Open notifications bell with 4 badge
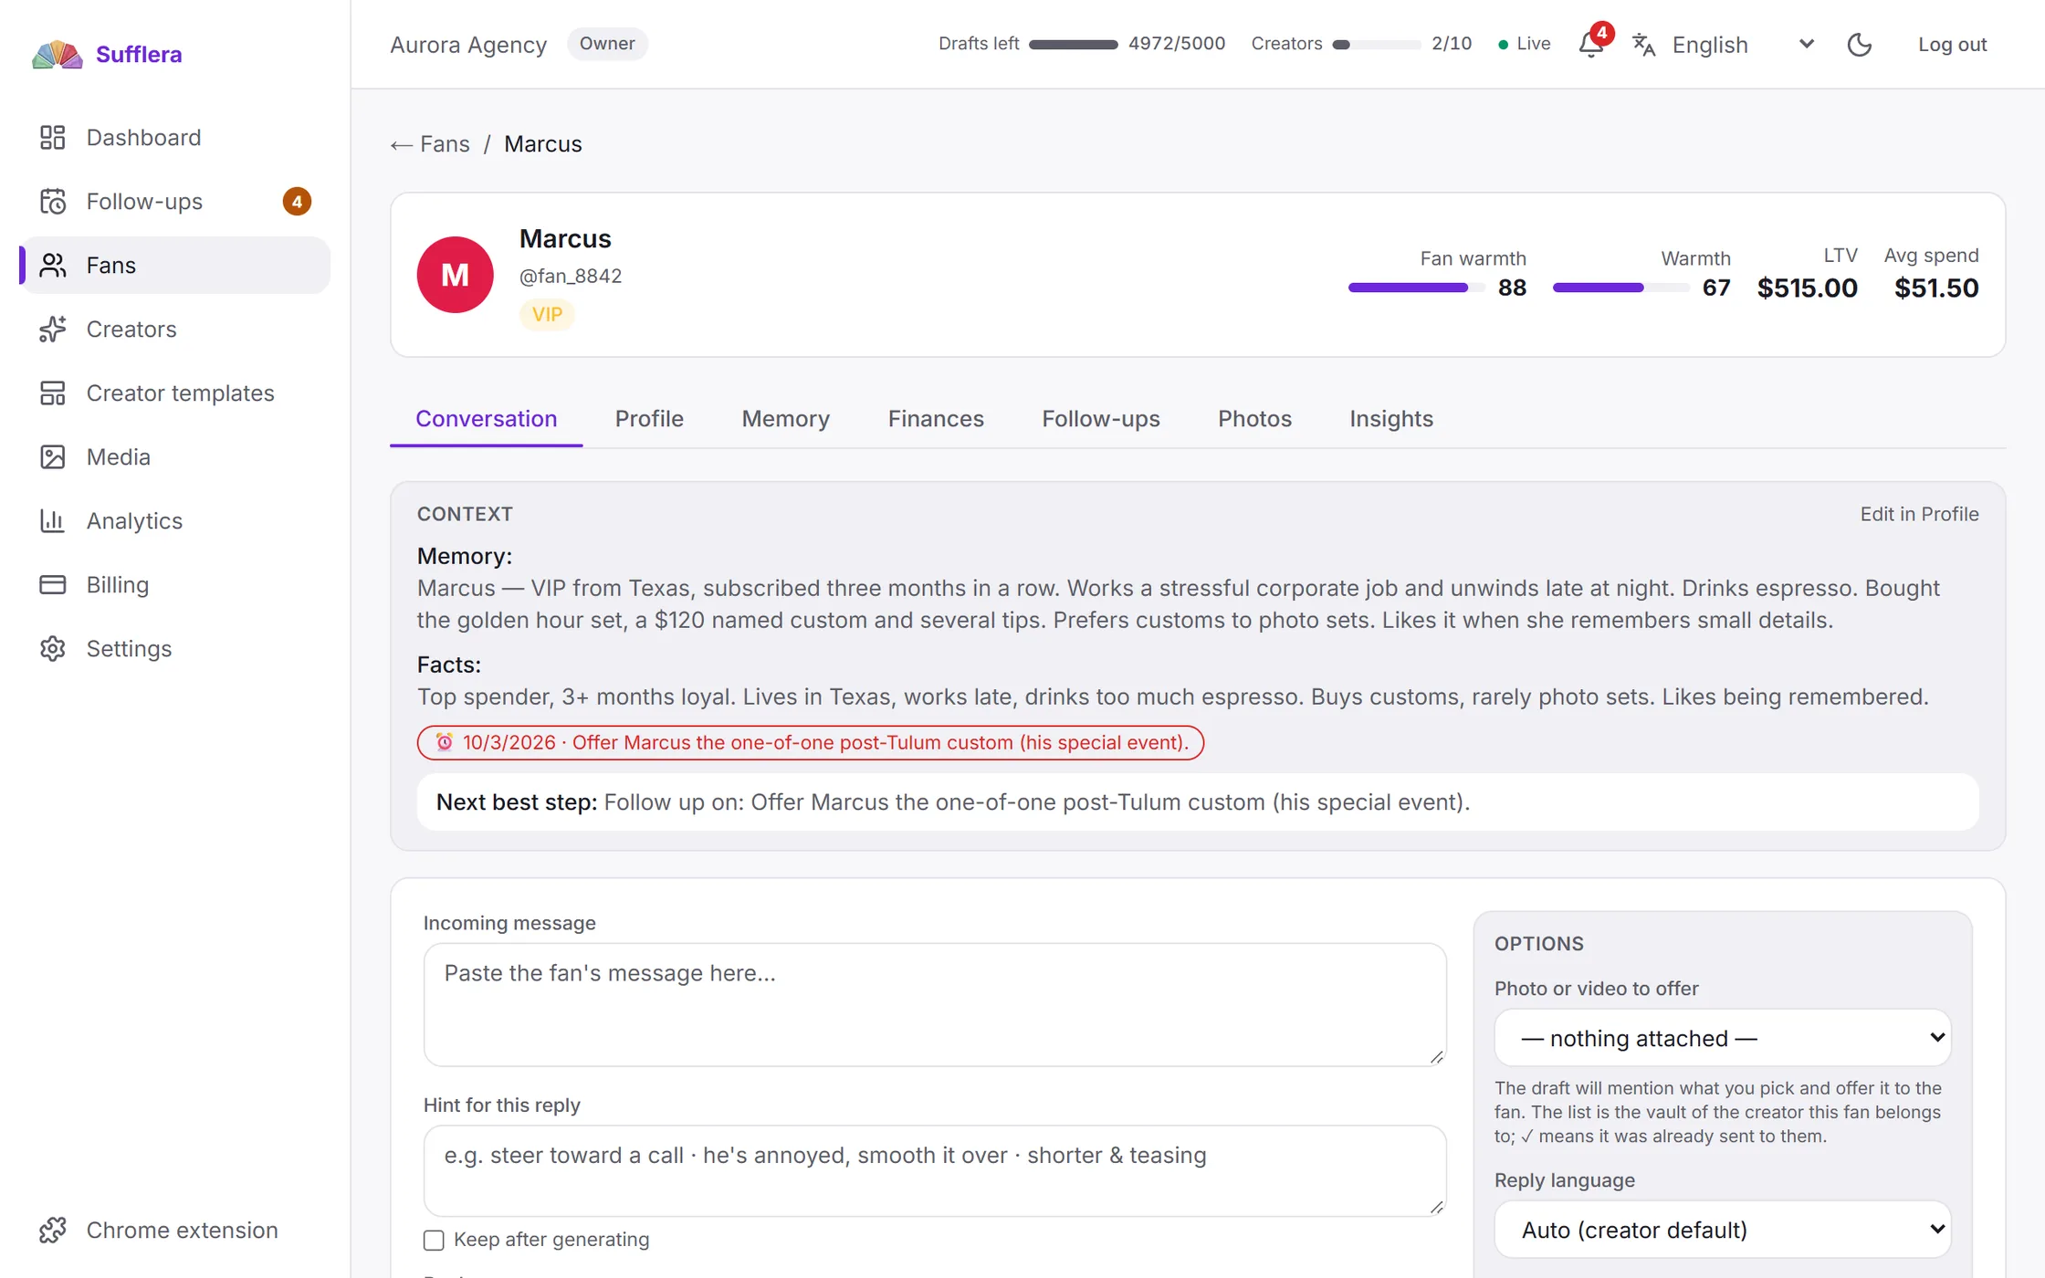2045x1278 pixels. tap(1592, 44)
